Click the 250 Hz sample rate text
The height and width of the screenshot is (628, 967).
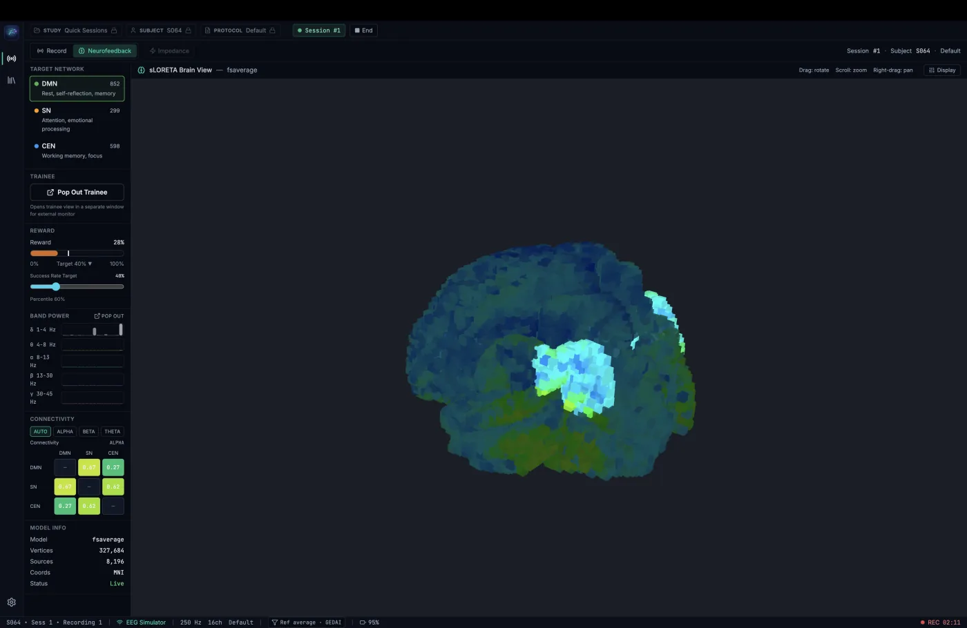[x=191, y=622]
